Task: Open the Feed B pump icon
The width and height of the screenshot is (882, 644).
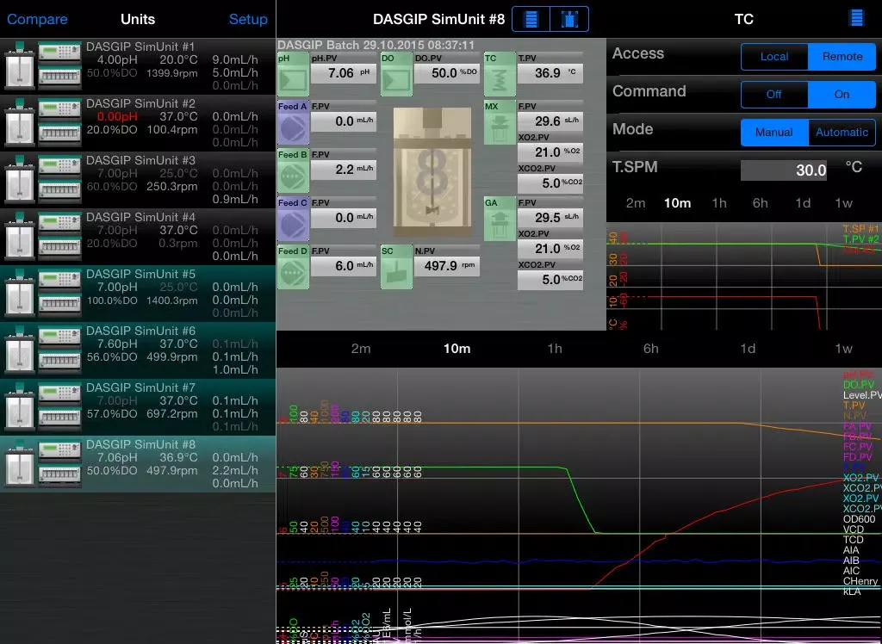Action: 293,171
